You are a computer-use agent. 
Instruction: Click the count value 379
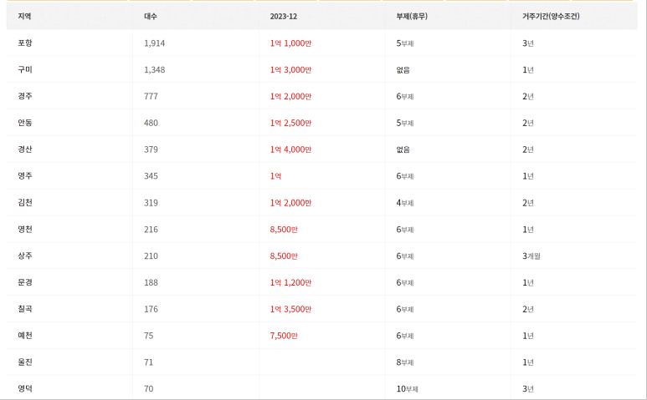pyautogui.click(x=151, y=149)
